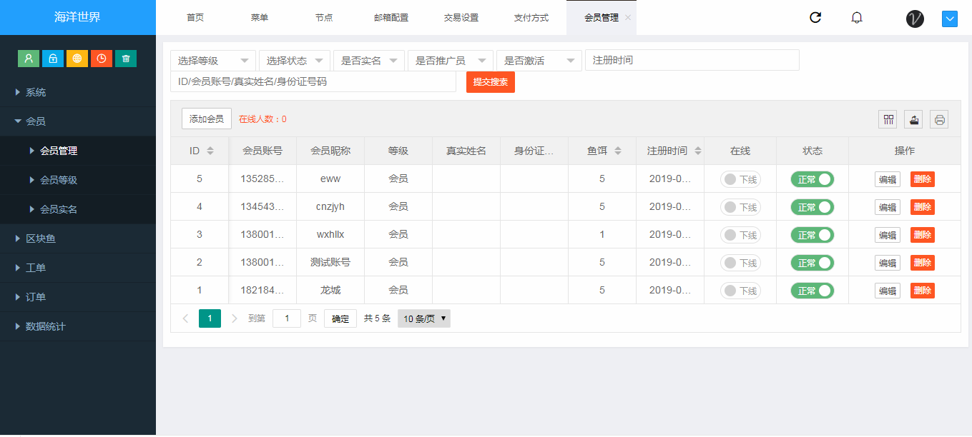Click the page number jump input
The width and height of the screenshot is (972, 437).
287,318
